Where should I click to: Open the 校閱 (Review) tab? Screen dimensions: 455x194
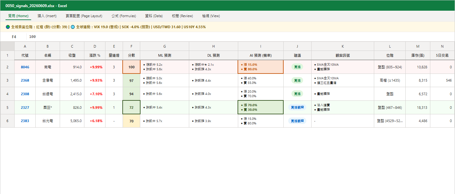[x=182, y=16]
